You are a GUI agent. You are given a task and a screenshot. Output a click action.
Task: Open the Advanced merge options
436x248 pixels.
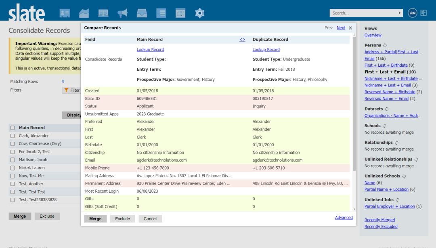pyautogui.click(x=344, y=218)
